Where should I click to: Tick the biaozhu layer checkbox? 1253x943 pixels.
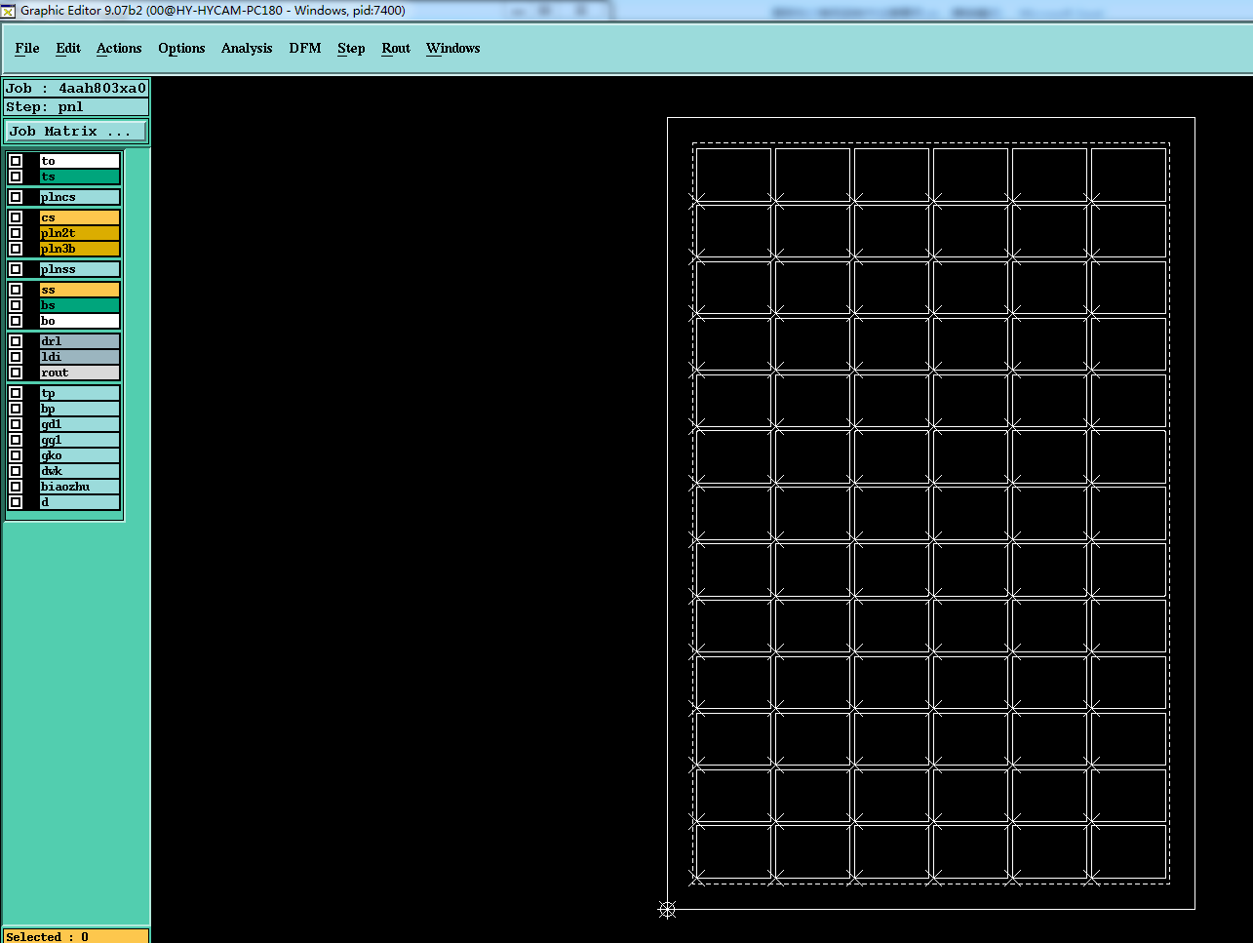pos(16,487)
